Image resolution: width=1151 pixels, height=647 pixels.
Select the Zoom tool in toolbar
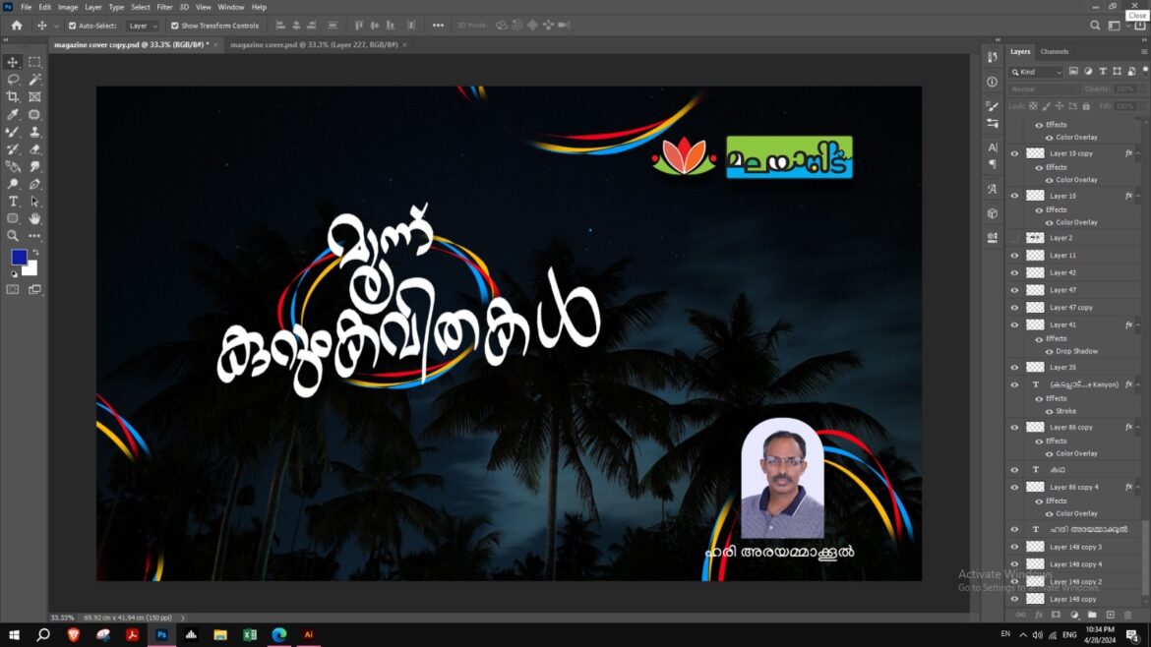coord(13,236)
